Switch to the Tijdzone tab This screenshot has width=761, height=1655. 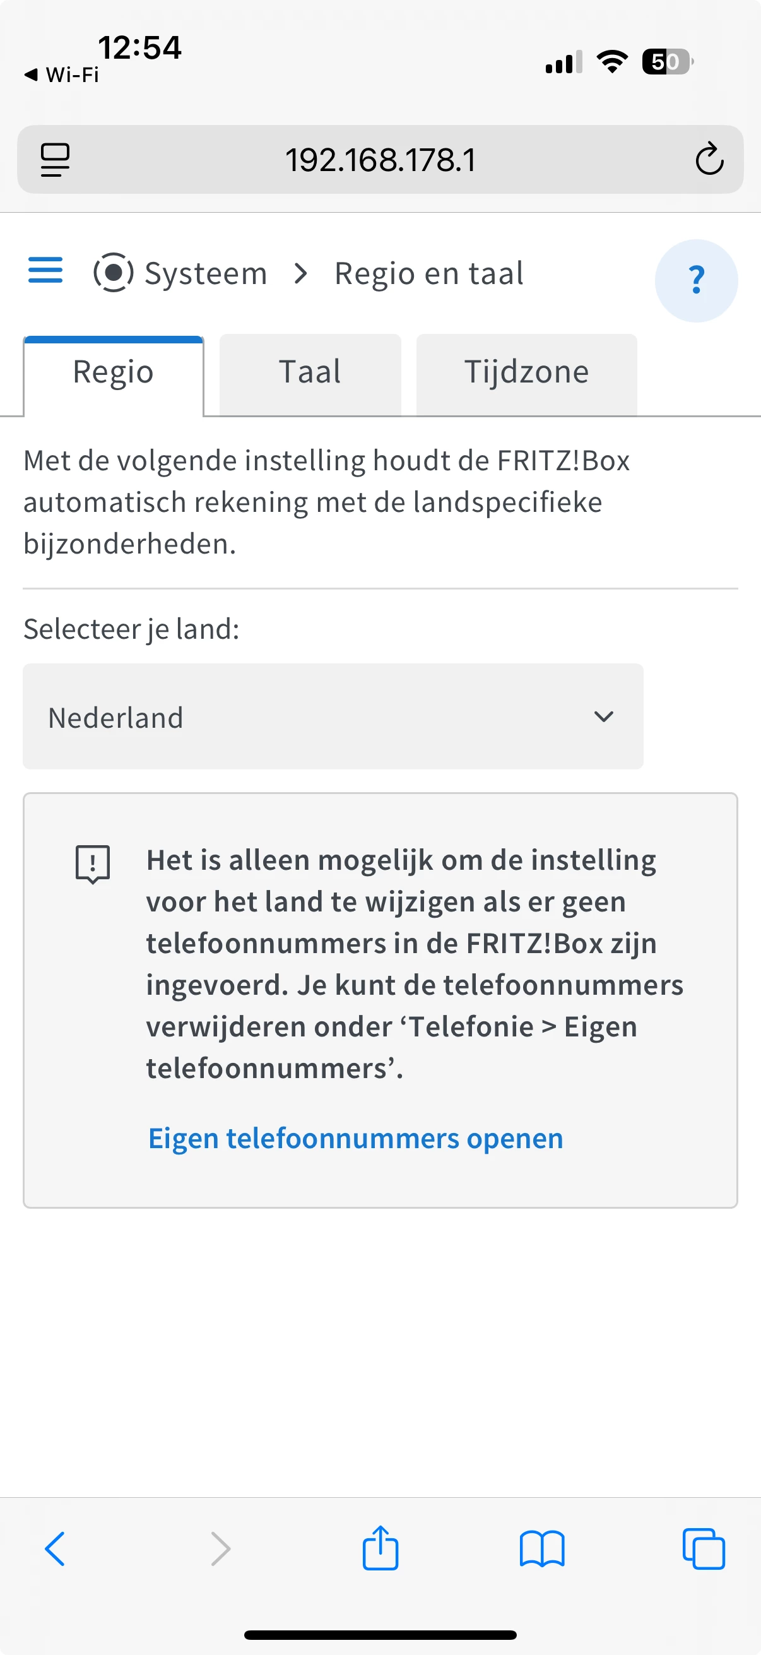tap(527, 372)
